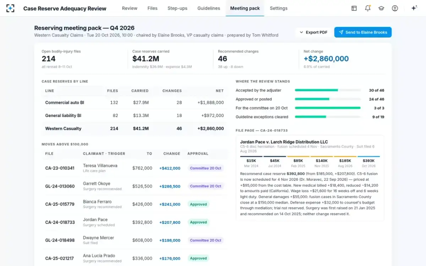The height and width of the screenshot is (266, 426).
Task: Click file ID GL-24-018498
Action: 60,240
